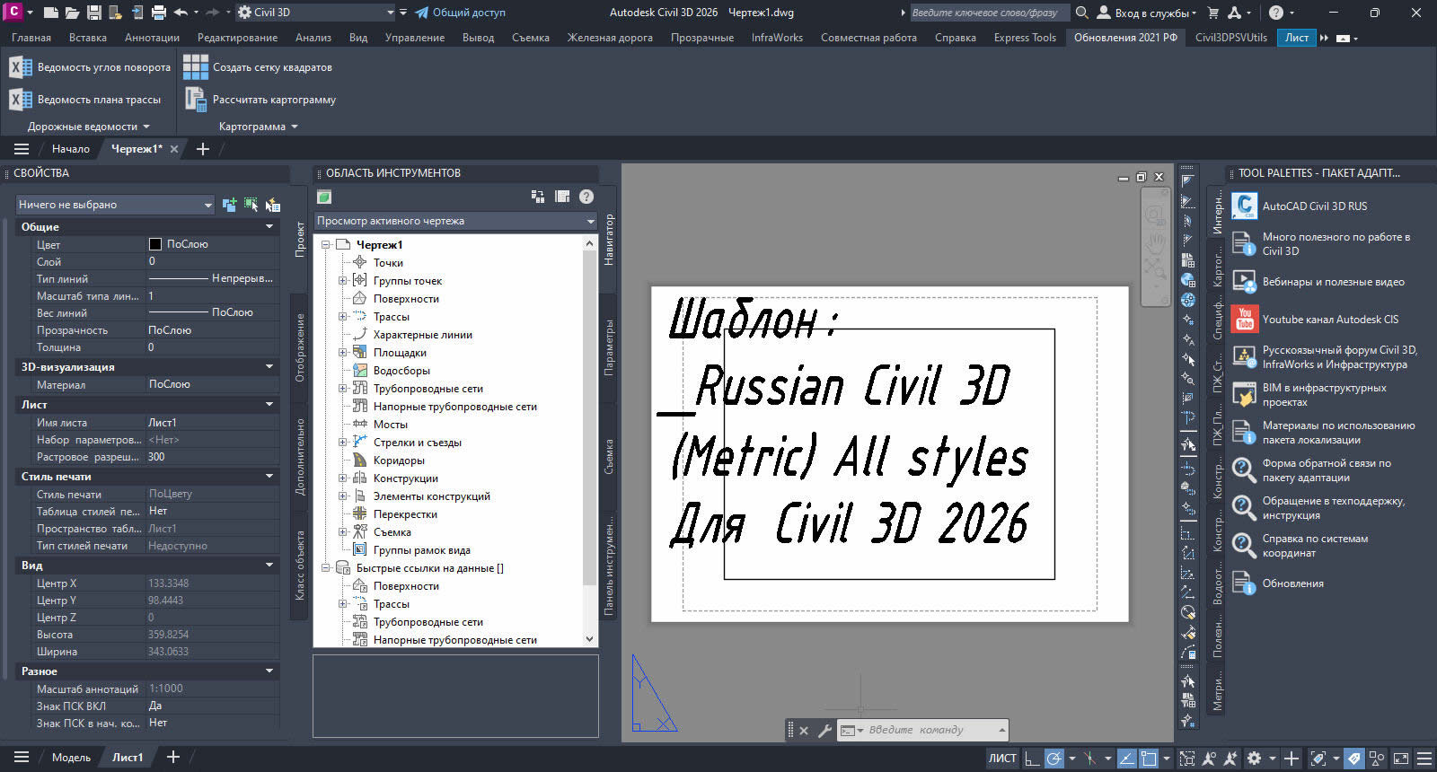Click Рассчитать картограмму button

260,100
